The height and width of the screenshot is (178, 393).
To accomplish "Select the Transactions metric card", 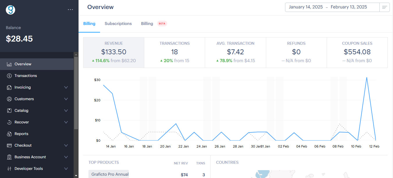I will click(x=175, y=52).
